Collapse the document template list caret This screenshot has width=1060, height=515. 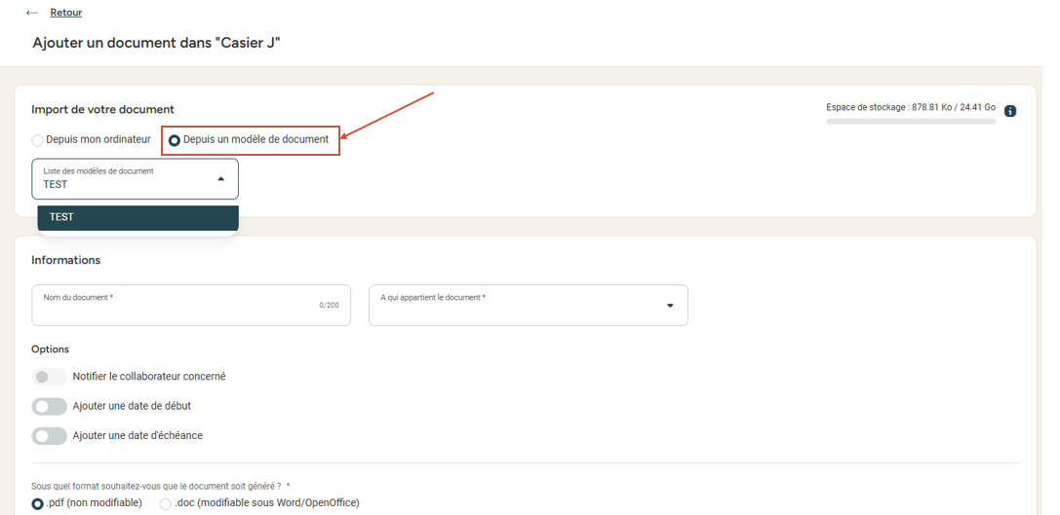220,179
